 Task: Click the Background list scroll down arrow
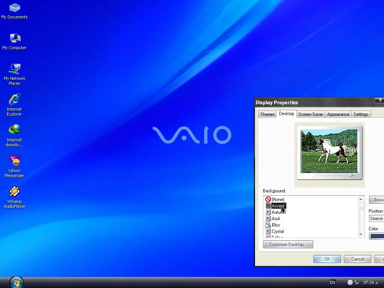(x=361, y=234)
